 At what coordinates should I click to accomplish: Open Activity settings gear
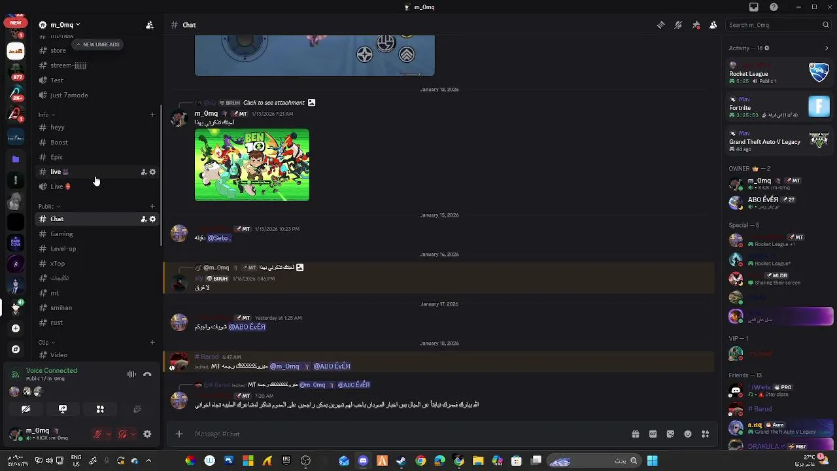pyautogui.click(x=767, y=48)
